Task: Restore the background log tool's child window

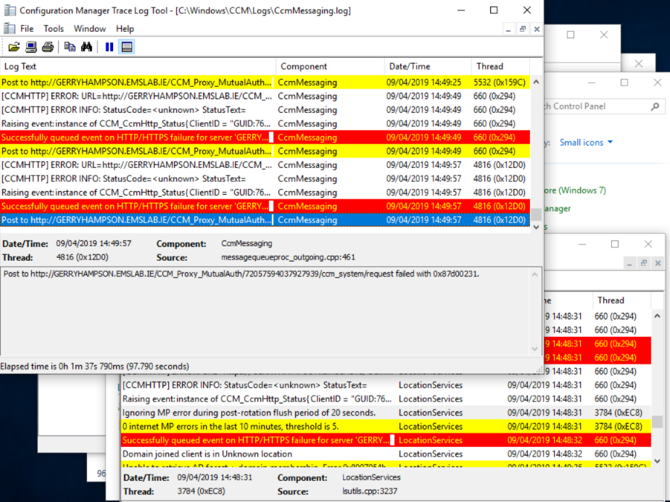Action: 643,264
